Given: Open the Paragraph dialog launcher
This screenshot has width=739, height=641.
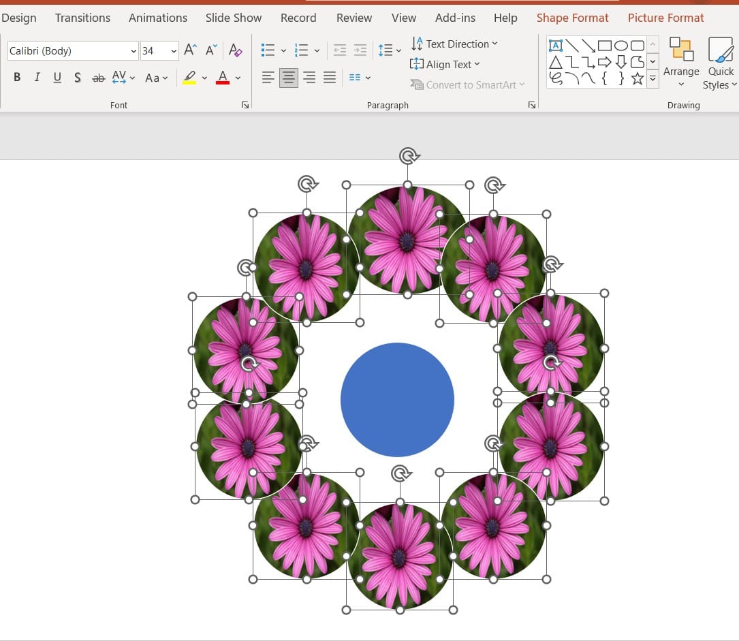Looking at the screenshot, I should (x=532, y=105).
